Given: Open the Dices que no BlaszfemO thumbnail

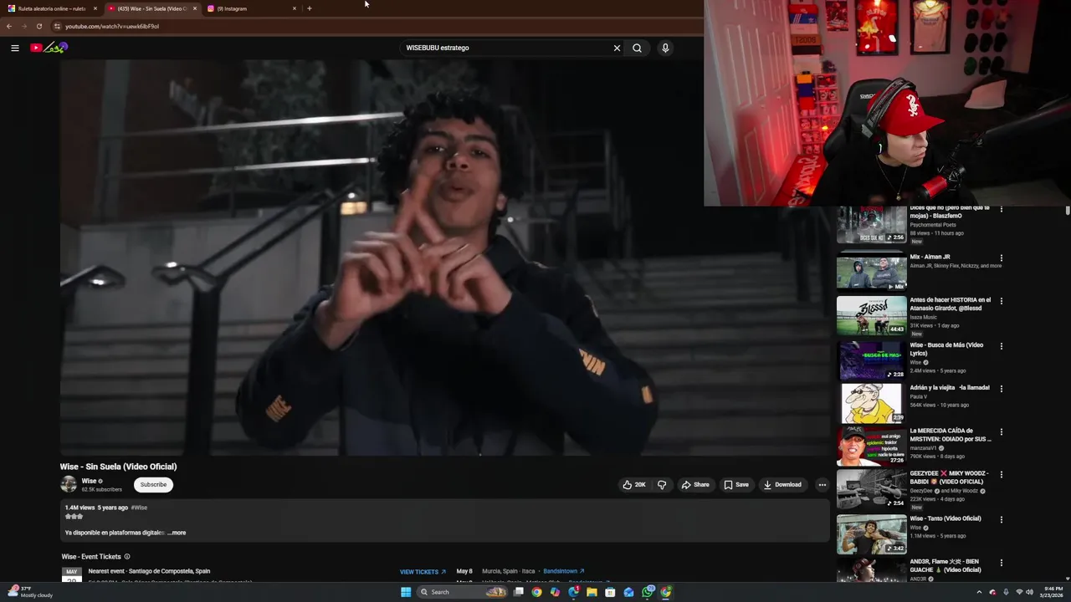Looking at the screenshot, I should (871, 226).
